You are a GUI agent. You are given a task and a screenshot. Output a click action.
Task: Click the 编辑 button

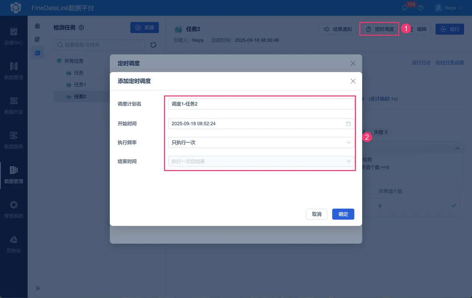click(418, 29)
